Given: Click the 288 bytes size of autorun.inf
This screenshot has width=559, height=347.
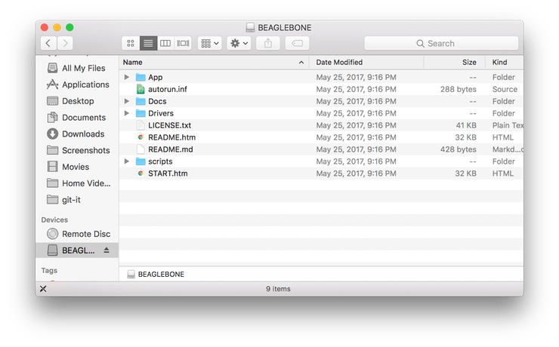Looking at the screenshot, I should pyautogui.click(x=458, y=89).
